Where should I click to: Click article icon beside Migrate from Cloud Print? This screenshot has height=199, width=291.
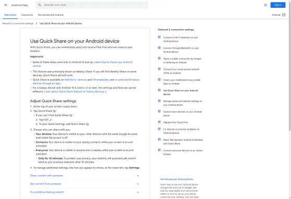(x=159, y=122)
